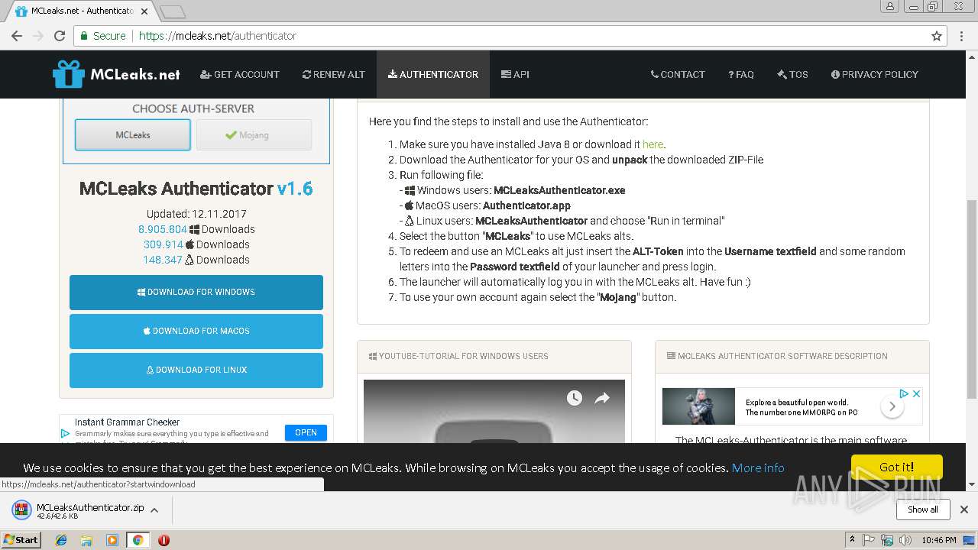This screenshot has height=550, width=978.
Task: Open the media player taskbar icon
Action: point(112,540)
